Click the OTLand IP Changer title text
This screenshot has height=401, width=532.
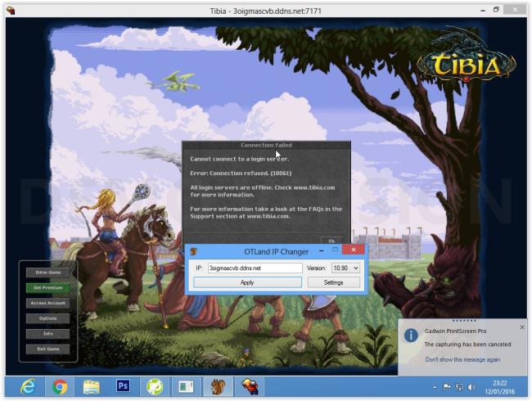[x=276, y=252]
